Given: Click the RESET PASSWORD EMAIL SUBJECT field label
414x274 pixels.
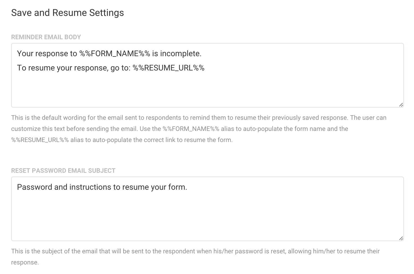Looking at the screenshot, I should (x=63, y=171).
